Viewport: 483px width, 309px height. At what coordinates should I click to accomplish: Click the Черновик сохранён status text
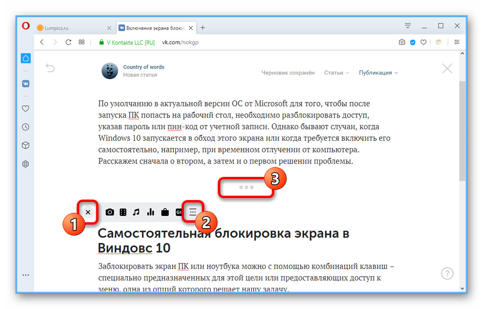pos(288,73)
